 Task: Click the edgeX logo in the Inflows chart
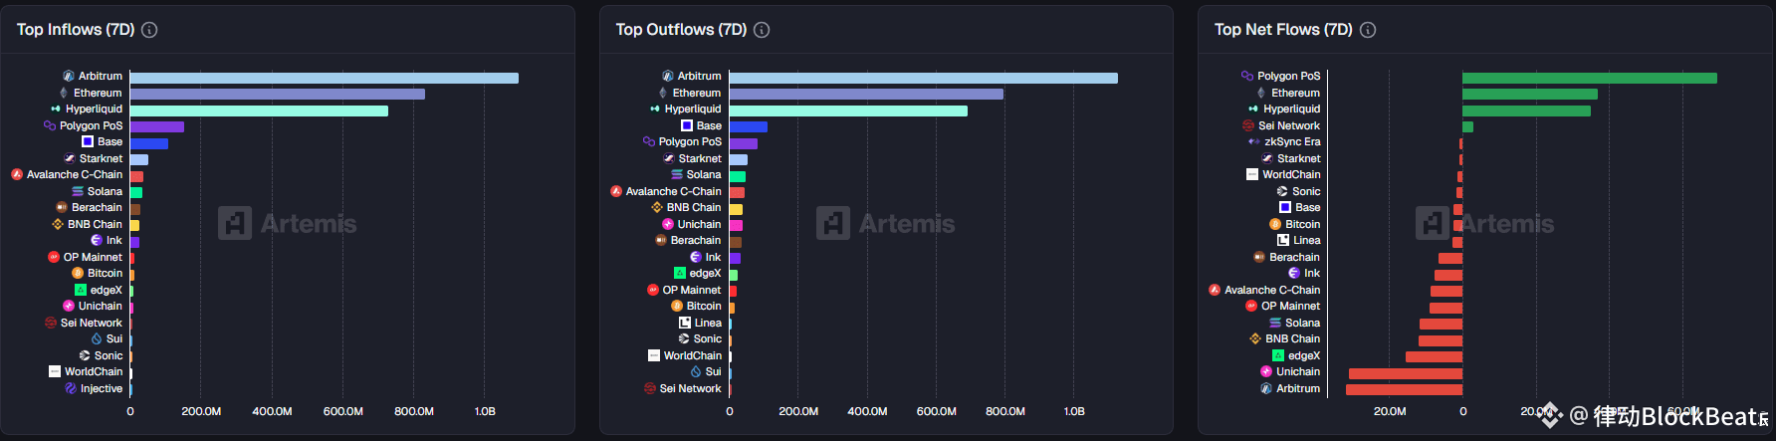(81, 290)
